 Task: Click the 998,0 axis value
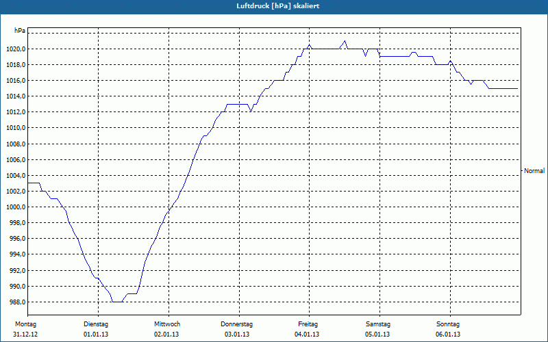tap(17, 223)
